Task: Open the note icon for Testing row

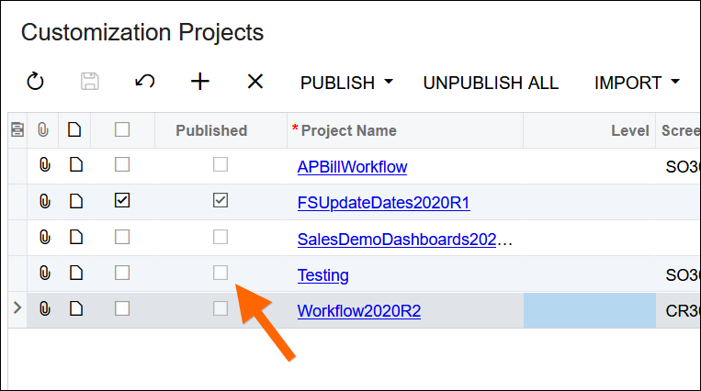Action: click(75, 274)
